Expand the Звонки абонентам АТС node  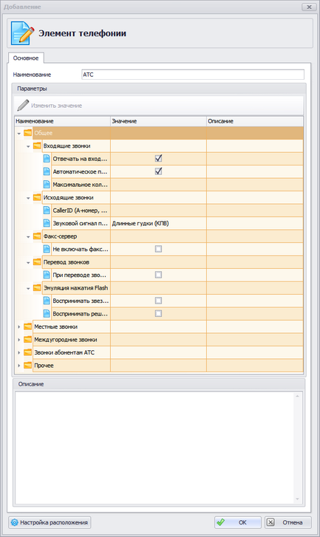coord(18,352)
